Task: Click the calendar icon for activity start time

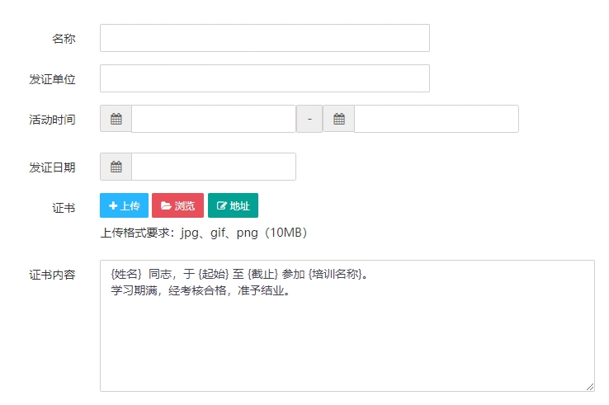Action: 116,119
